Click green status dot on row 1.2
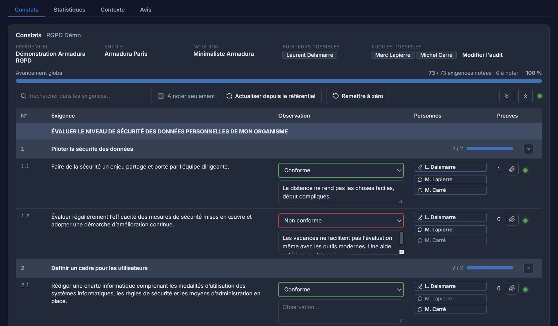The width and height of the screenshot is (558, 326). pos(525,221)
